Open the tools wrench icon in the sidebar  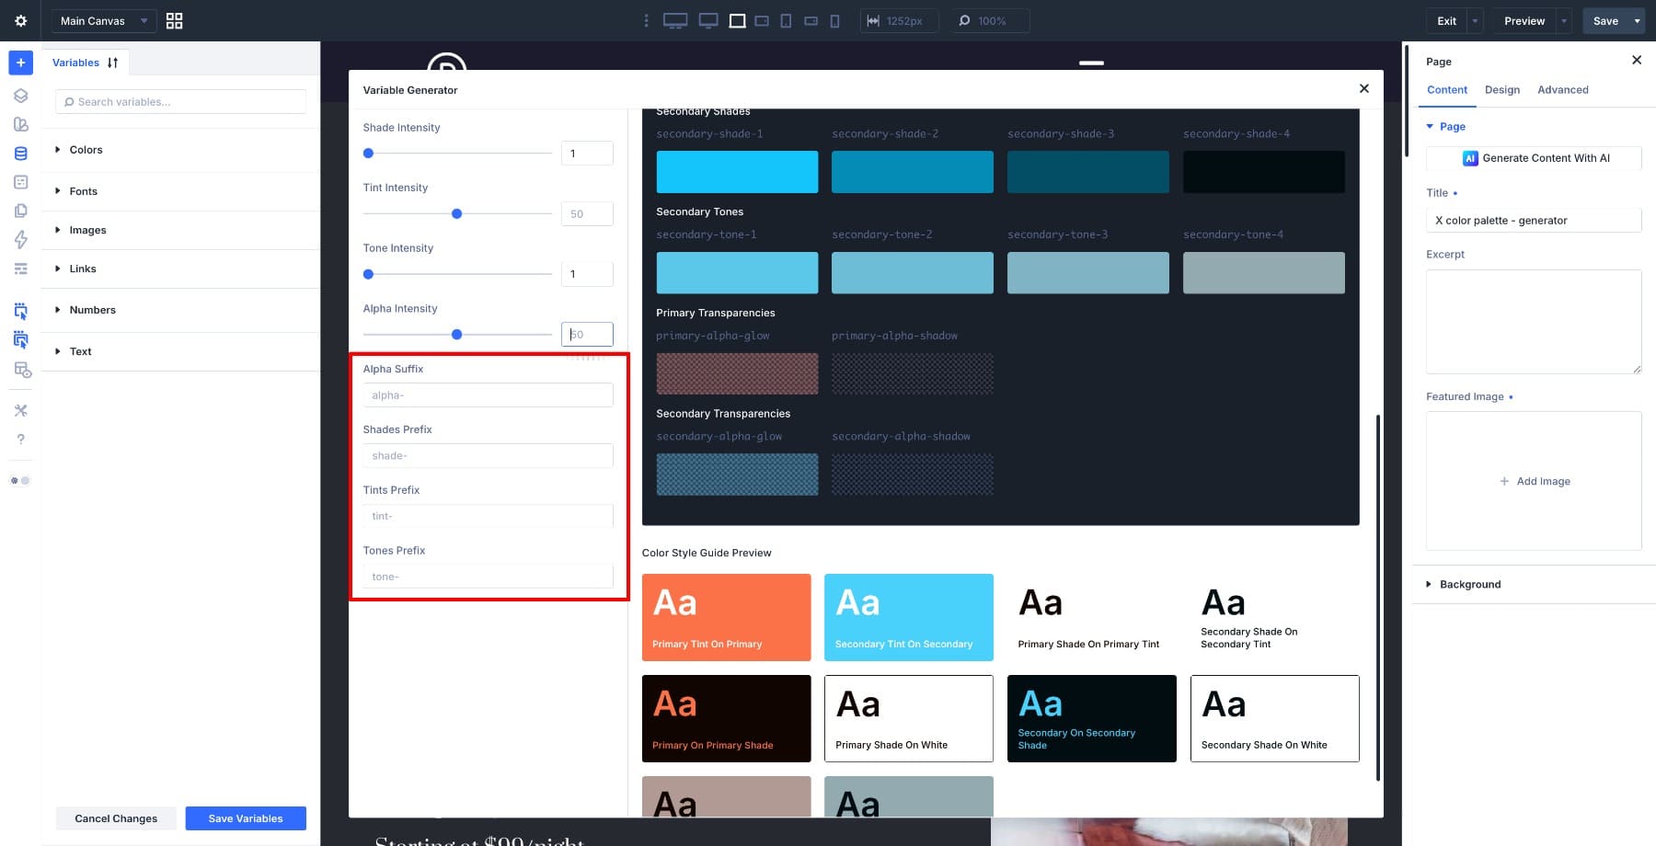point(20,410)
